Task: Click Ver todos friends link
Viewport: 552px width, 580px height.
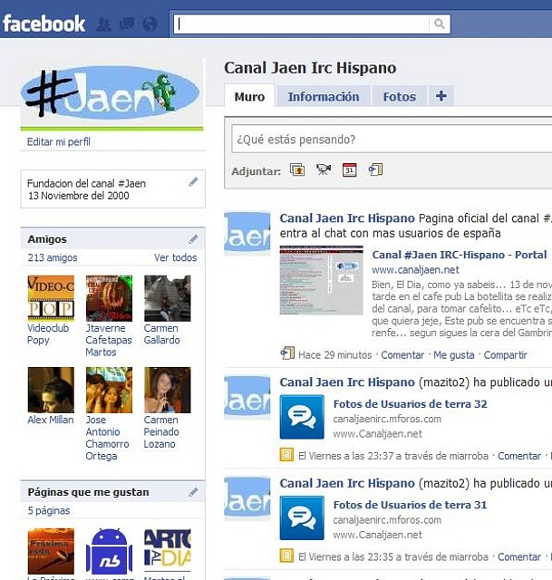Action: point(175,257)
